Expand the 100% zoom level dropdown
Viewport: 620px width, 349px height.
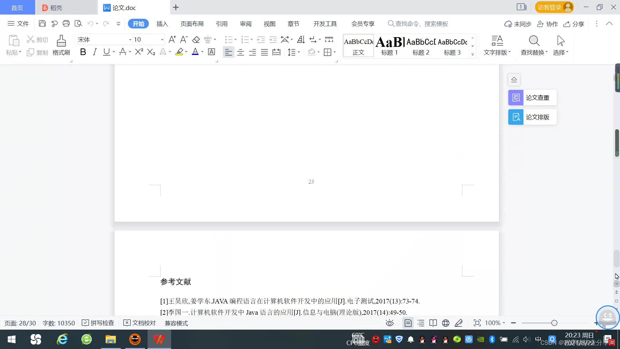[503, 323]
